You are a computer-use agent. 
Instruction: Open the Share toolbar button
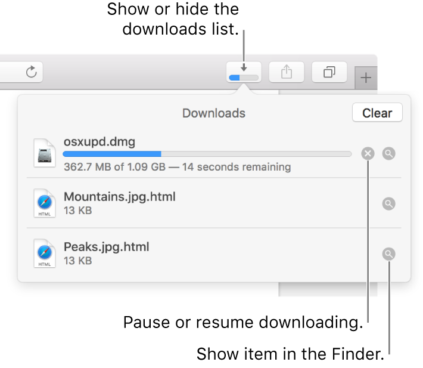coord(287,73)
